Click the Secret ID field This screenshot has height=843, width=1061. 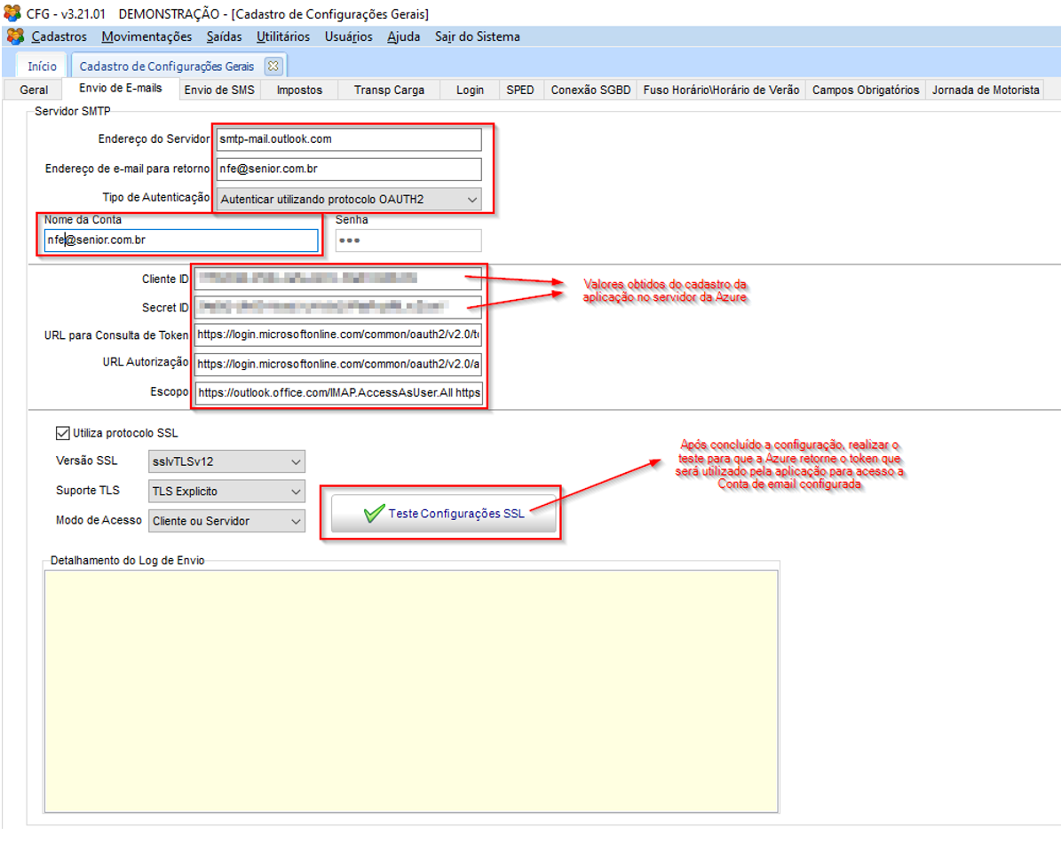click(338, 308)
